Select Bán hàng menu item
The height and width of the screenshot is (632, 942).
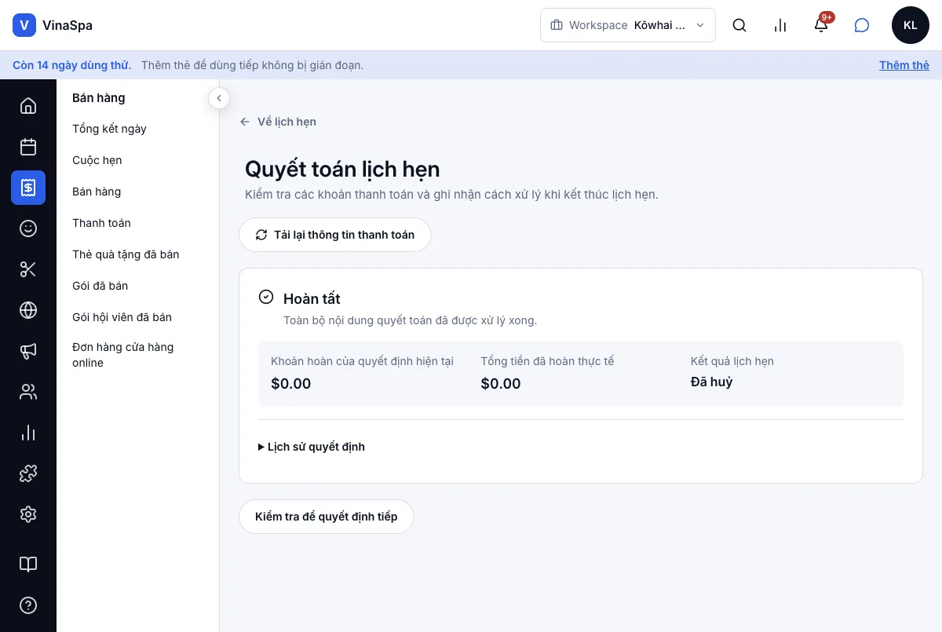pos(97,192)
